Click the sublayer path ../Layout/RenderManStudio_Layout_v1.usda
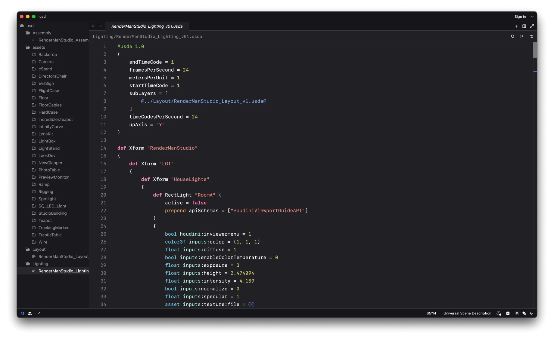554x340 pixels. (x=204, y=101)
